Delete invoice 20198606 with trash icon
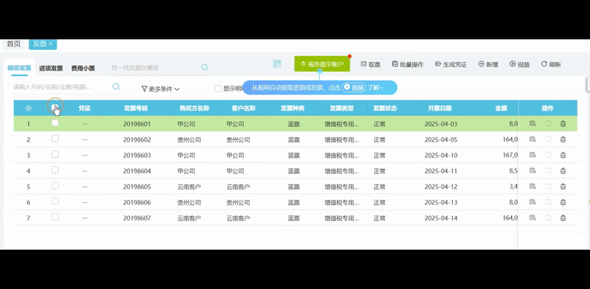Viewport: 590px width, 289px height. [563, 202]
